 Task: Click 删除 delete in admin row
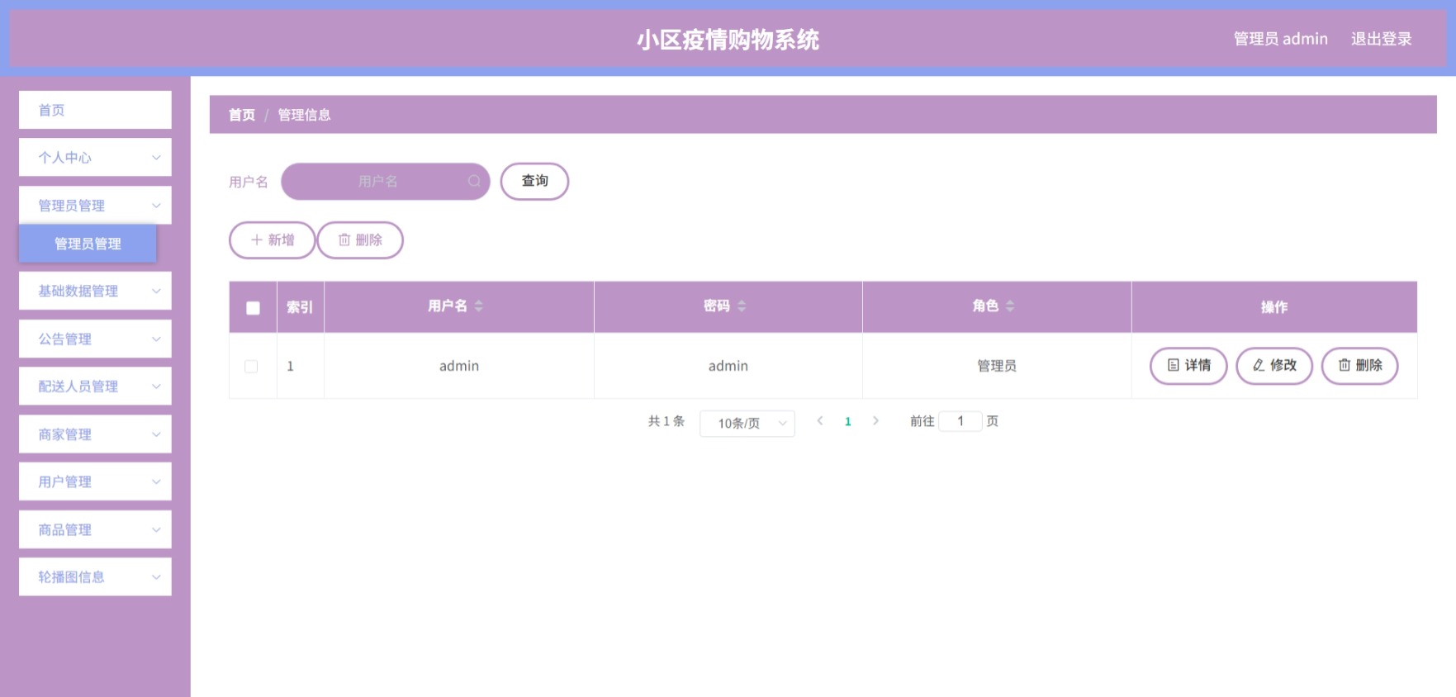pyautogui.click(x=1360, y=365)
